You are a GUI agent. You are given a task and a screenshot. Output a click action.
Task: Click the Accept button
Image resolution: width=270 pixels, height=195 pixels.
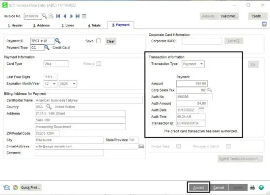(199, 187)
